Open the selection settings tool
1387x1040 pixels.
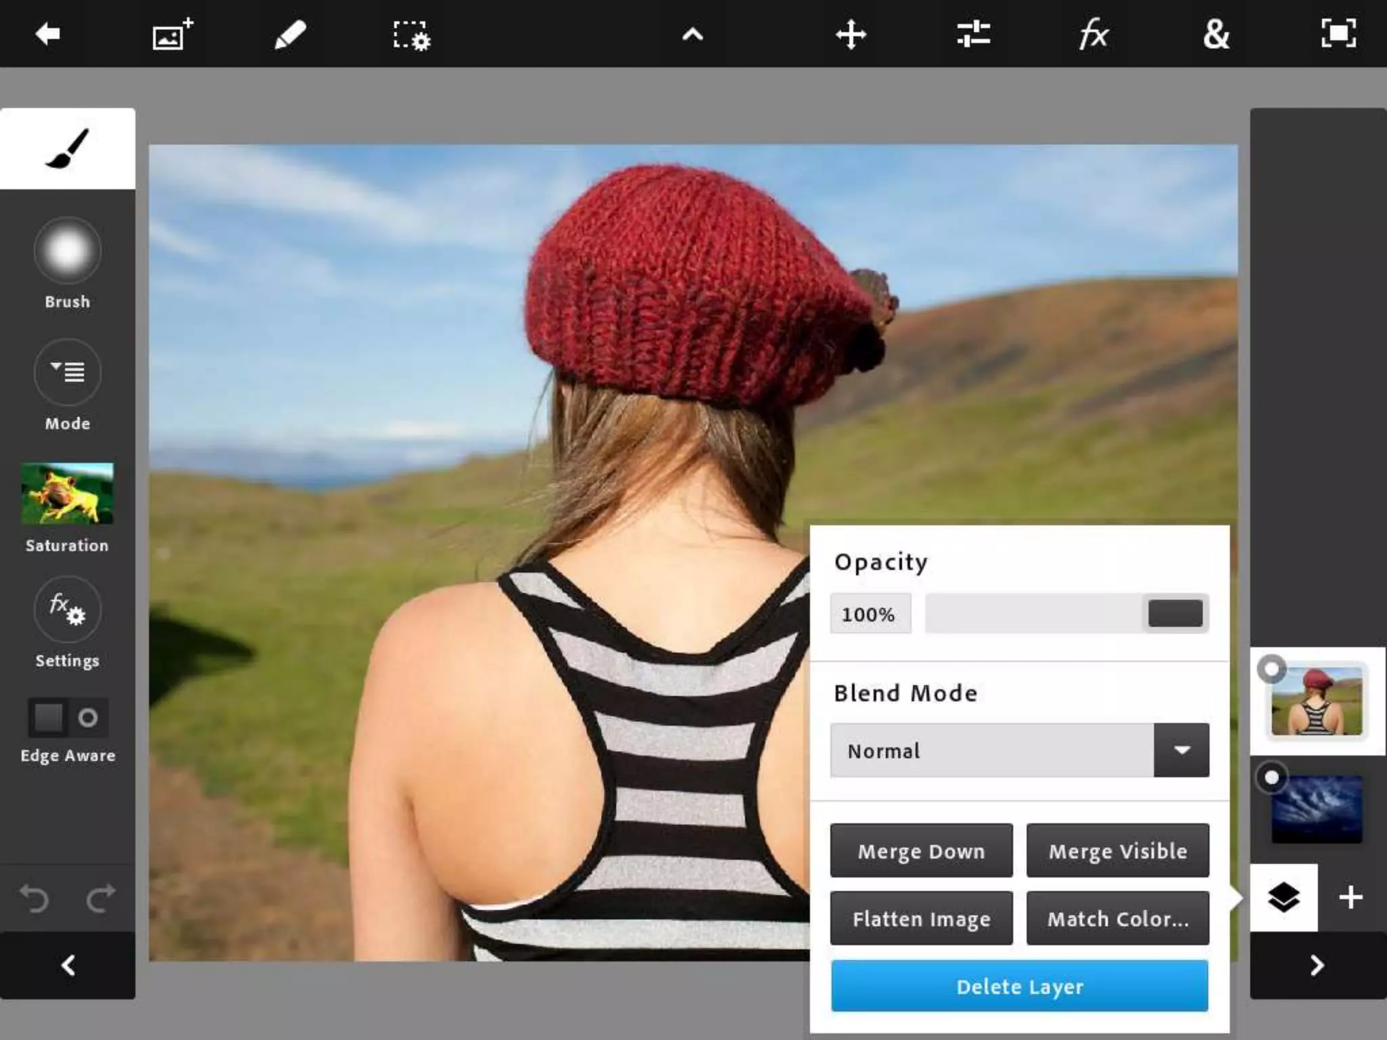point(411,35)
